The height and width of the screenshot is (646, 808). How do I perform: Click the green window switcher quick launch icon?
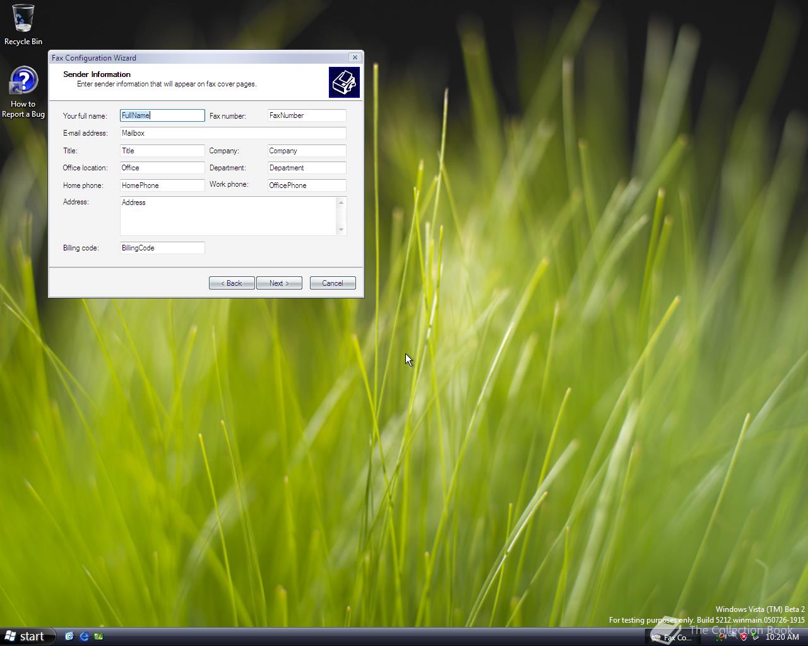[98, 637]
